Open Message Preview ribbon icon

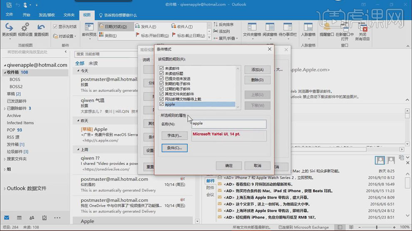89,27
